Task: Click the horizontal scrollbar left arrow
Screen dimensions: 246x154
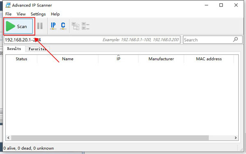Action: [8, 138]
